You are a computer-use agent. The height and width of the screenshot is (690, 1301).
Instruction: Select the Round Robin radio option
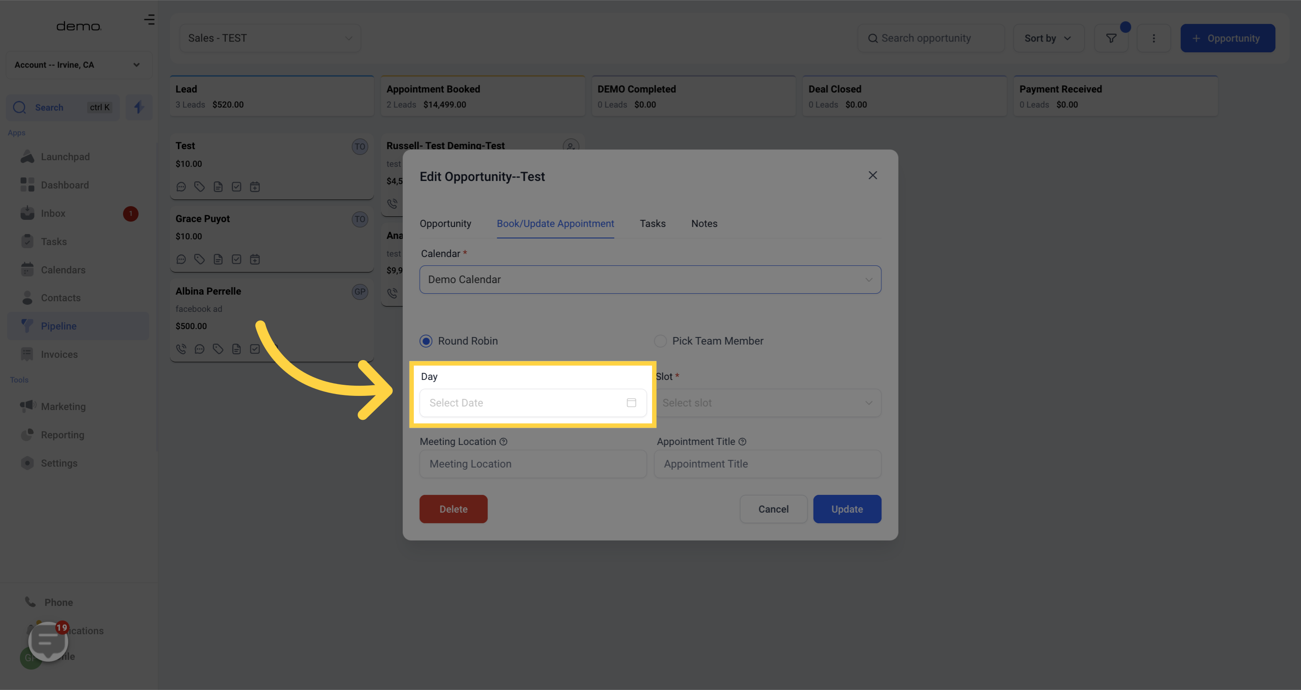coord(426,341)
